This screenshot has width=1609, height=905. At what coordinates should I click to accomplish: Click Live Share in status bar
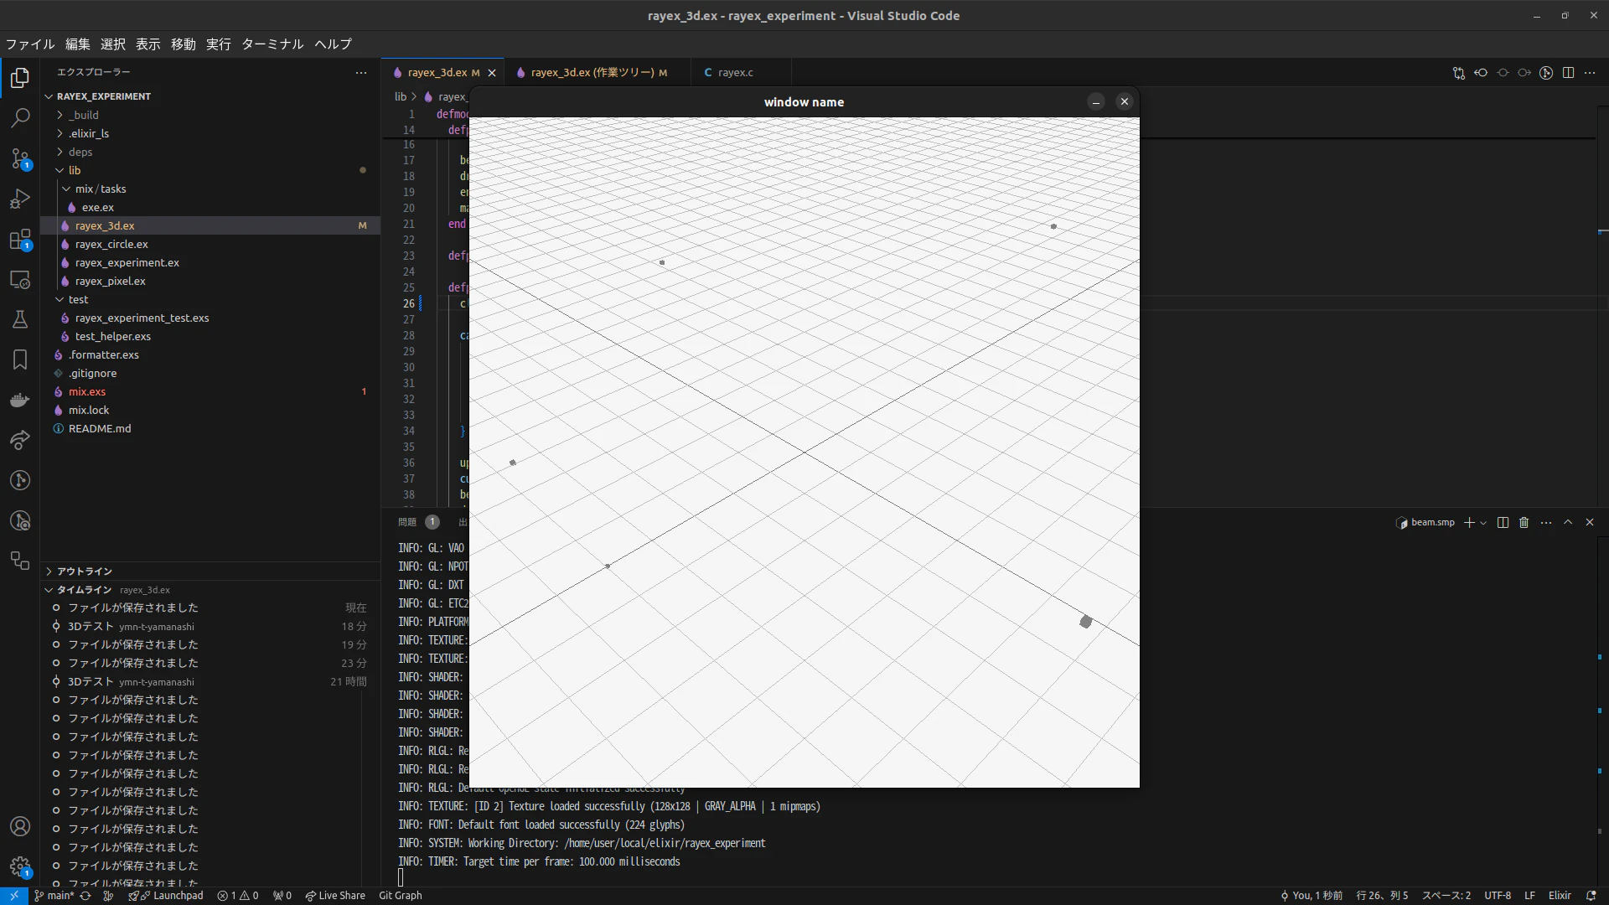coord(335,896)
